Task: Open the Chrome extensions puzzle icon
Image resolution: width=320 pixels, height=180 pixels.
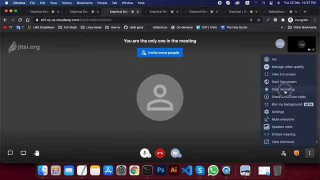Action: [283, 20]
